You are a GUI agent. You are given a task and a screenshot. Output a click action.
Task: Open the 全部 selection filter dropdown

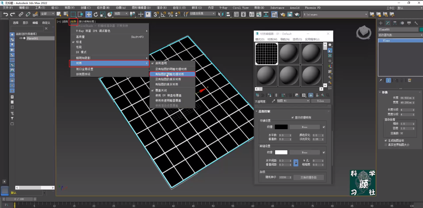tap(48, 14)
